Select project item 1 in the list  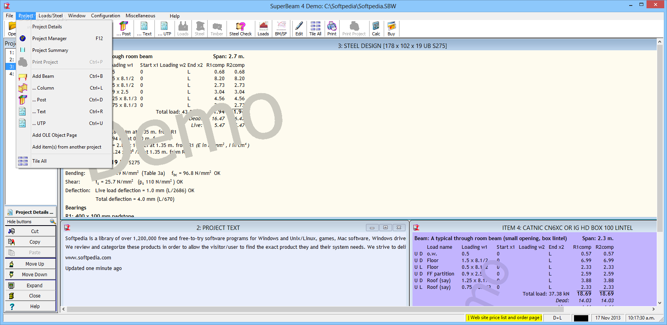[x=12, y=53]
